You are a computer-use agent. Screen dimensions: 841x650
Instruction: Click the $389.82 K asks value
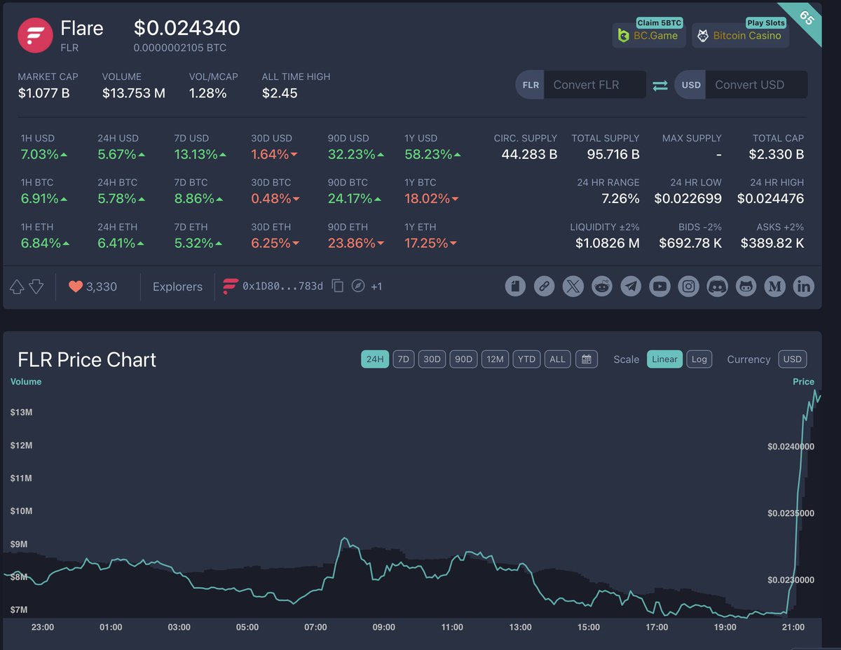tap(772, 243)
